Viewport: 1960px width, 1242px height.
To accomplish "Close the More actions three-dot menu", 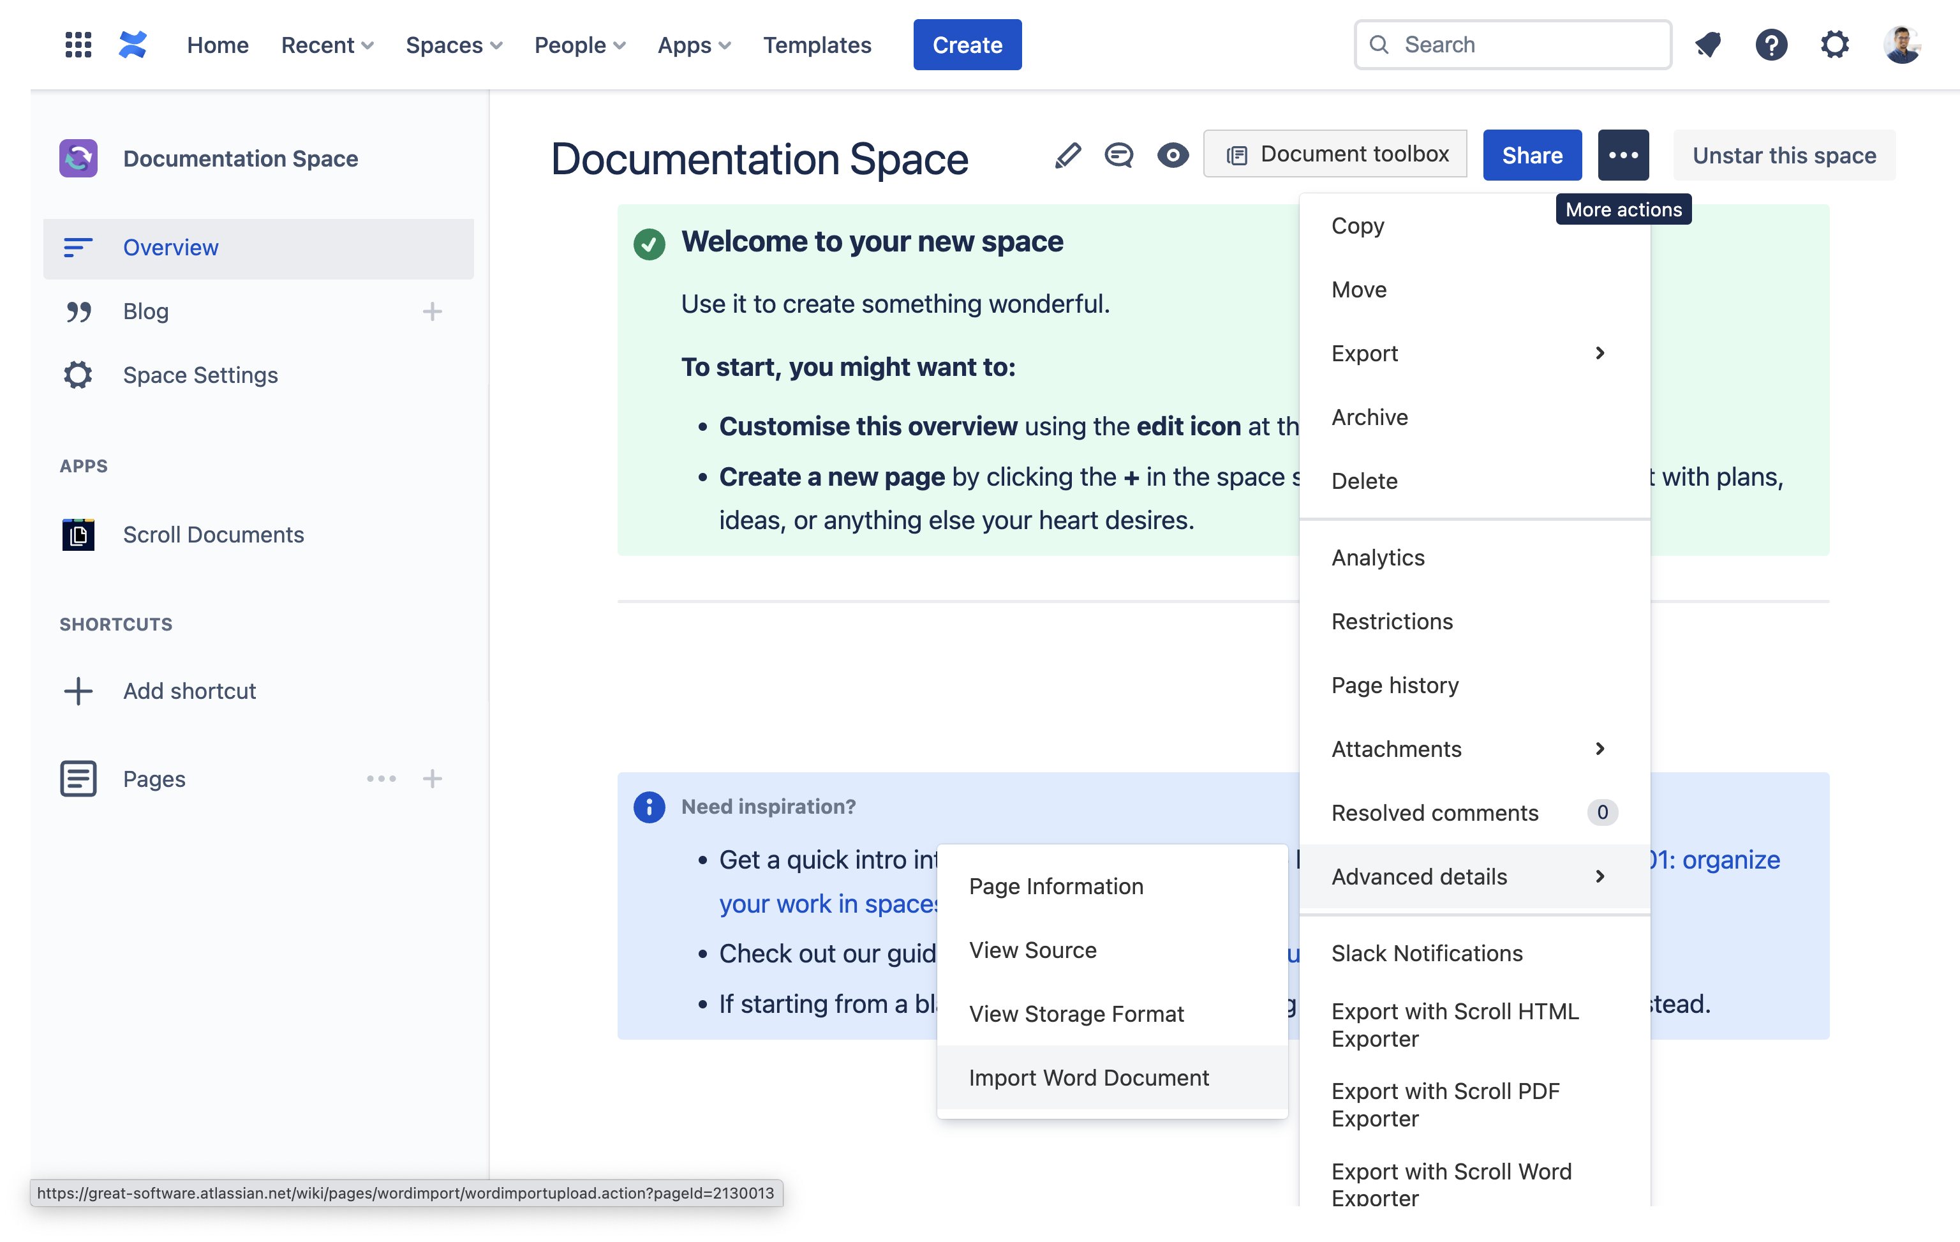I will [1622, 154].
